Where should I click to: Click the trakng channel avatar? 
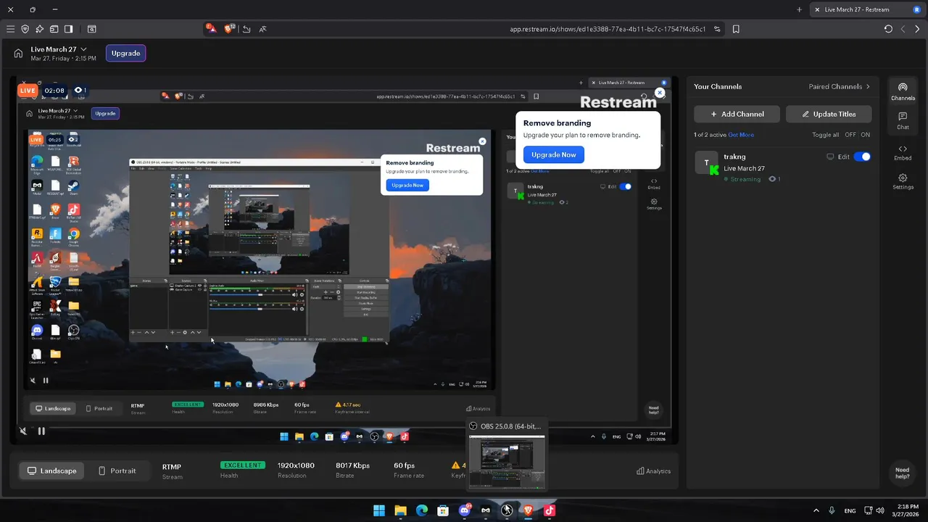click(x=707, y=162)
